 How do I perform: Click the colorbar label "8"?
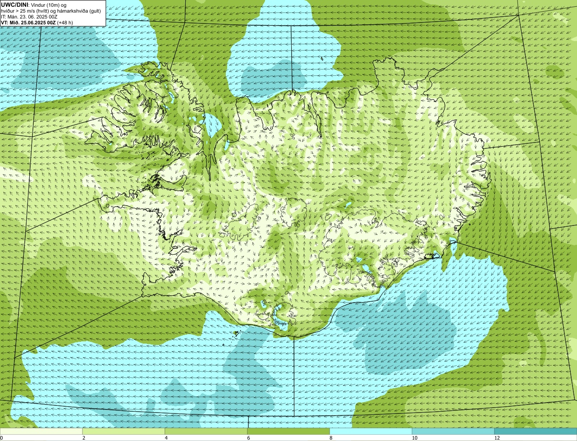pos(331,438)
